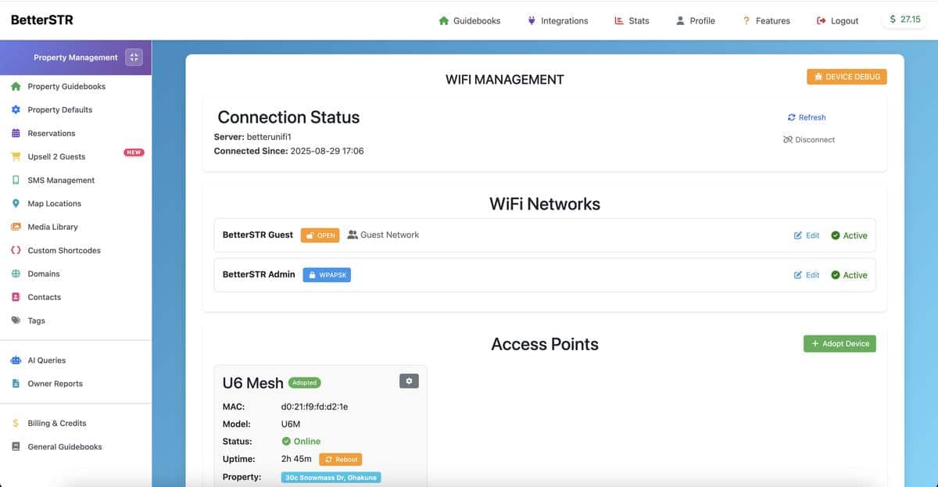
Task: Click the WPAPSK security badge
Action: (x=327, y=275)
